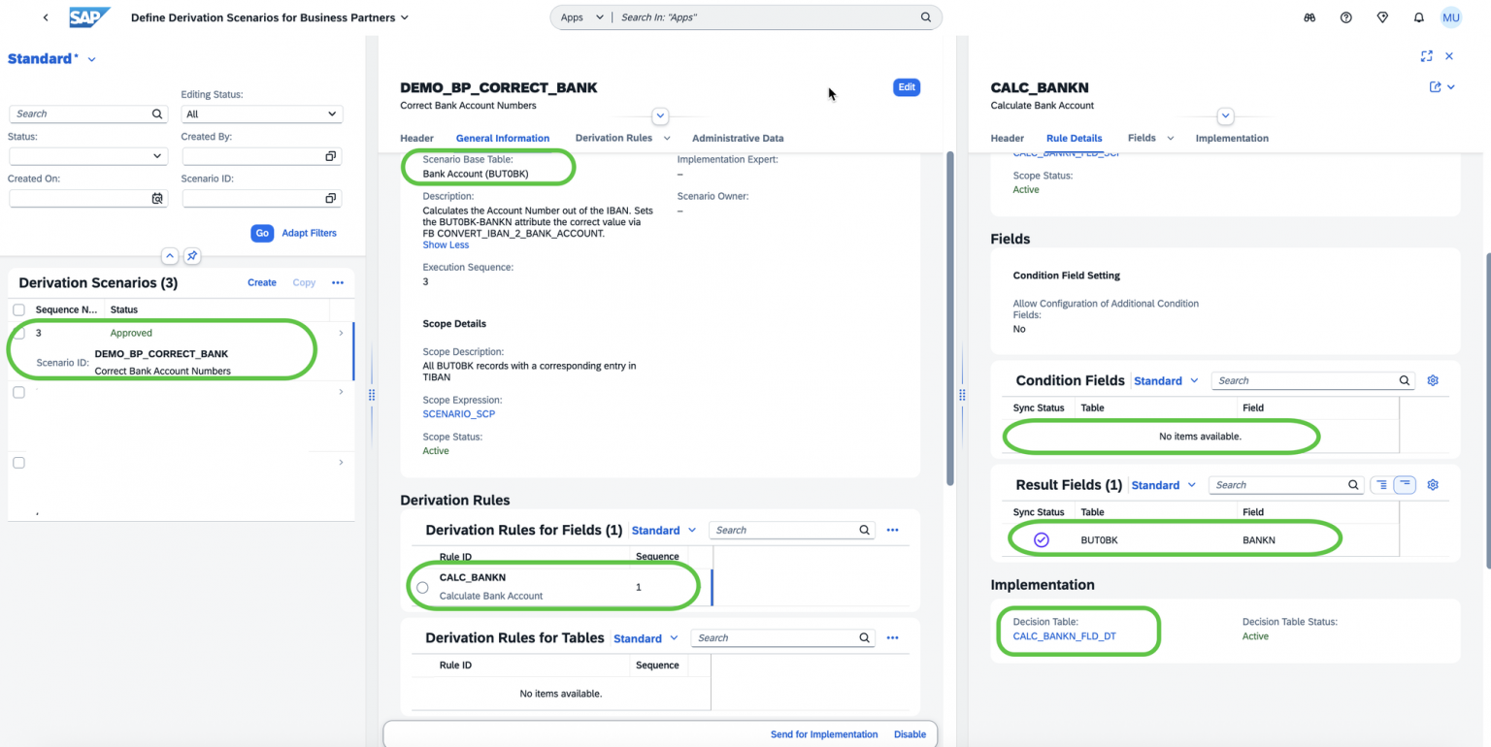1491x747 pixels.
Task: Click the Scenario ID filter input
Action: pos(252,198)
